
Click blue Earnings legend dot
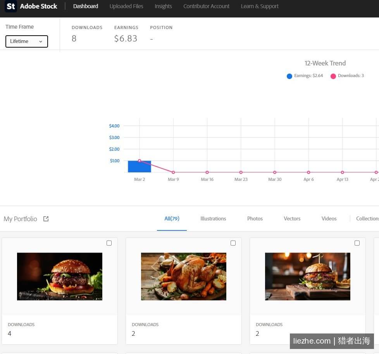click(289, 76)
